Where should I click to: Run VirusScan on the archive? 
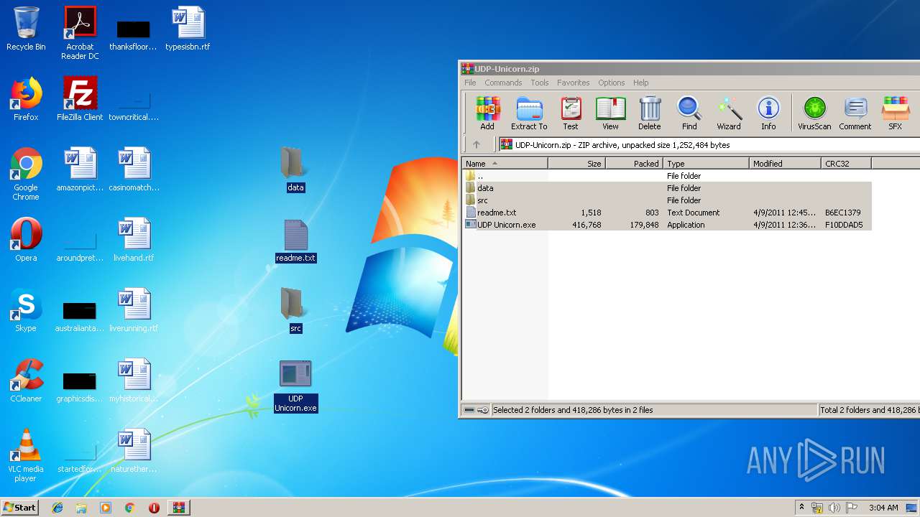tap(814, 113)
